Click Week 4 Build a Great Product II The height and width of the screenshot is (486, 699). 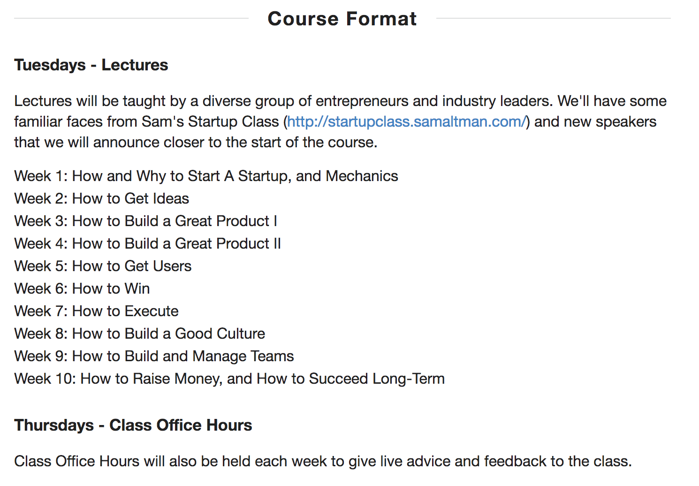(x=147, y=244)
